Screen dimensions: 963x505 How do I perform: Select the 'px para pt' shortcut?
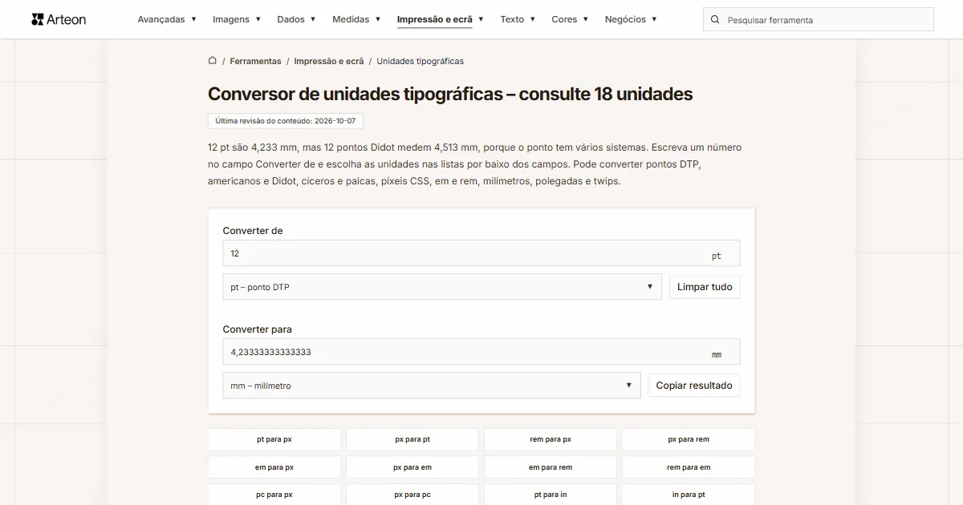coord(412,439)
